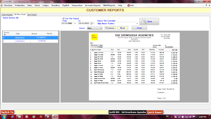Screen dimensions: 211x119
Task: Switch to Sales Register tab
Action: pyautogui.click(x=7, y=15)
